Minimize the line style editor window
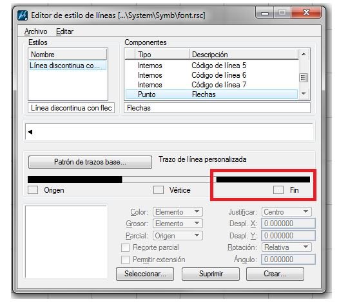The width and height of the screenshot is (339, 302). [265, 13]
